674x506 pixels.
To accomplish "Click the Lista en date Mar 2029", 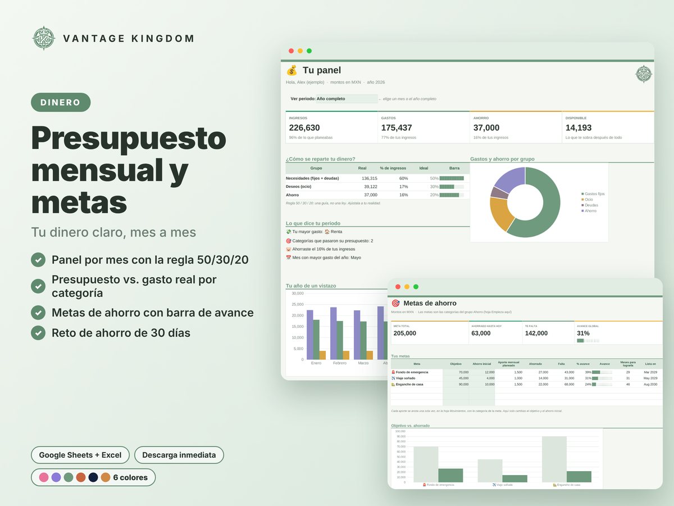I will pyautogui.click(x=650, y=372).
